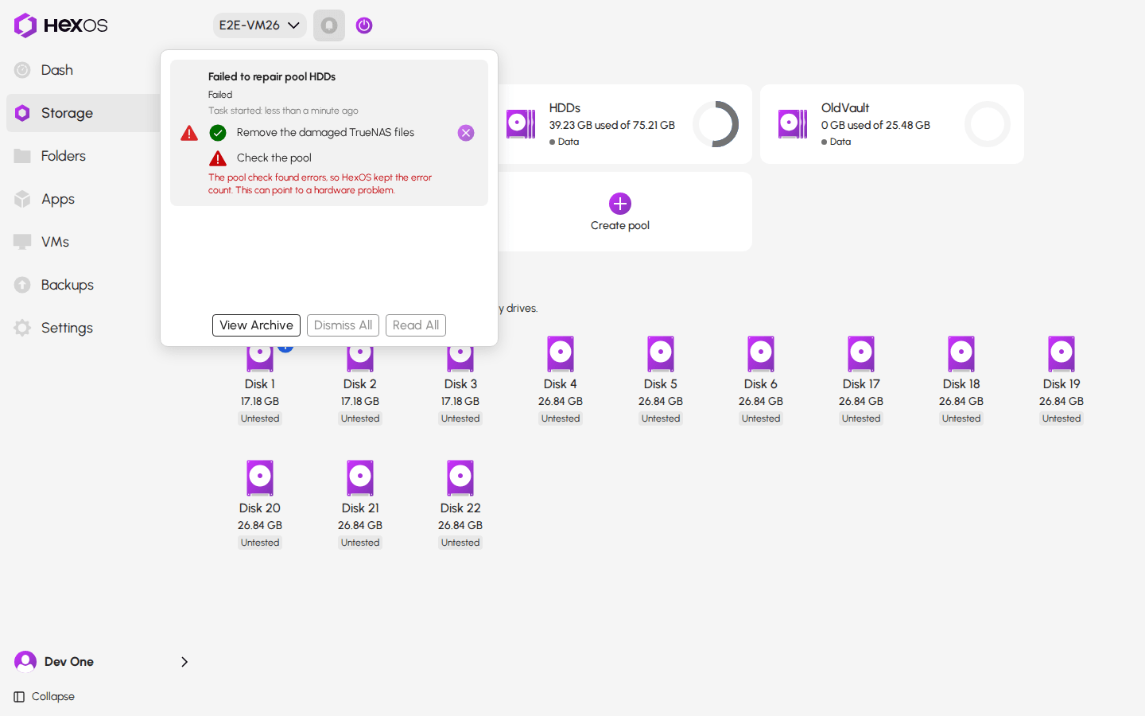The height and width of the screenshot is (716, 1145).
Task: Expand the Dev One user menu chevron
Action: [184, 662]
